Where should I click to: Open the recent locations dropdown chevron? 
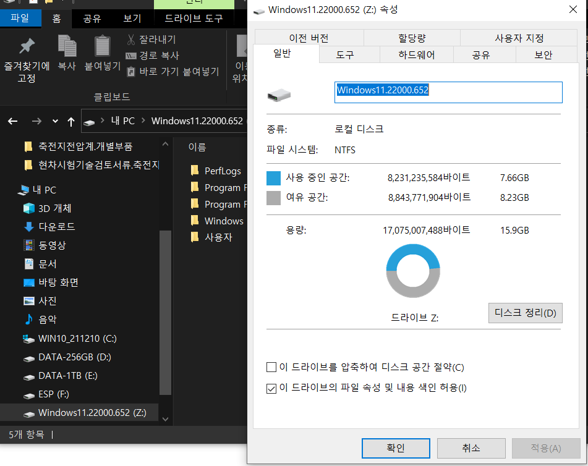[55, 121]
